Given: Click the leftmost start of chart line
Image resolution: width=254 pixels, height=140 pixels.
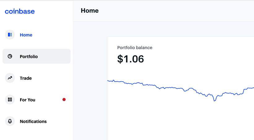Looking at the screenshot, I should [x=108, y=80].
